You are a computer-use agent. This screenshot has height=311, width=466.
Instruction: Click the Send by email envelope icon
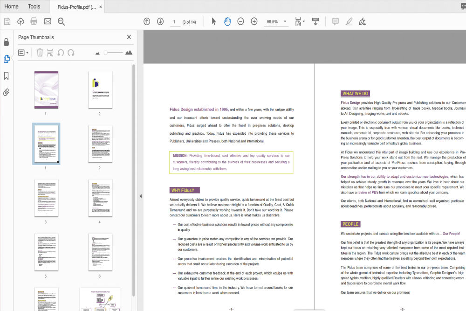click(48, 21)
